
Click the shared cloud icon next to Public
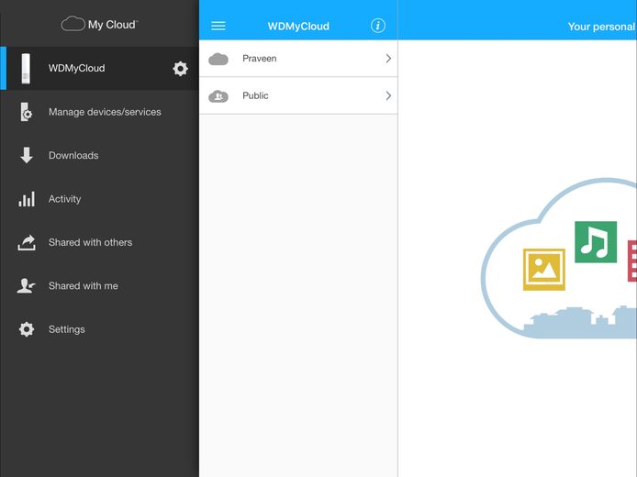pos(218,96)
